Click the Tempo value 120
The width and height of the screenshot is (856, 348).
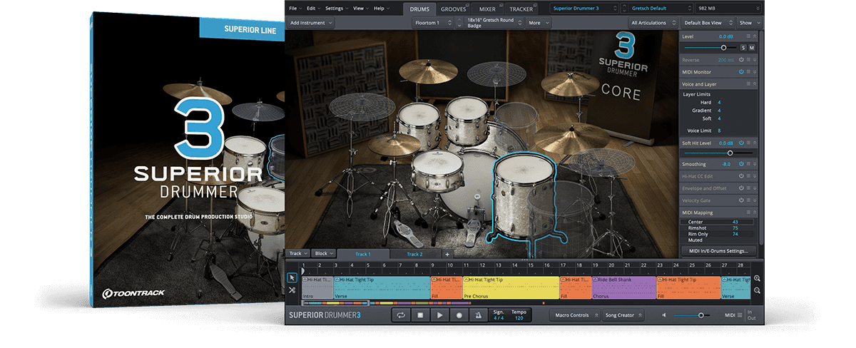point(519,318)
